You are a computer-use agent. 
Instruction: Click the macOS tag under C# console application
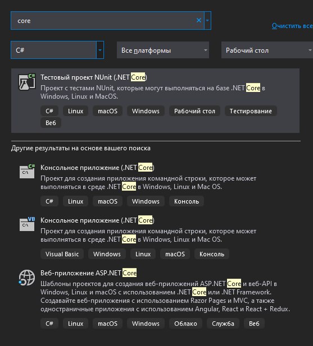pos(108,201)
